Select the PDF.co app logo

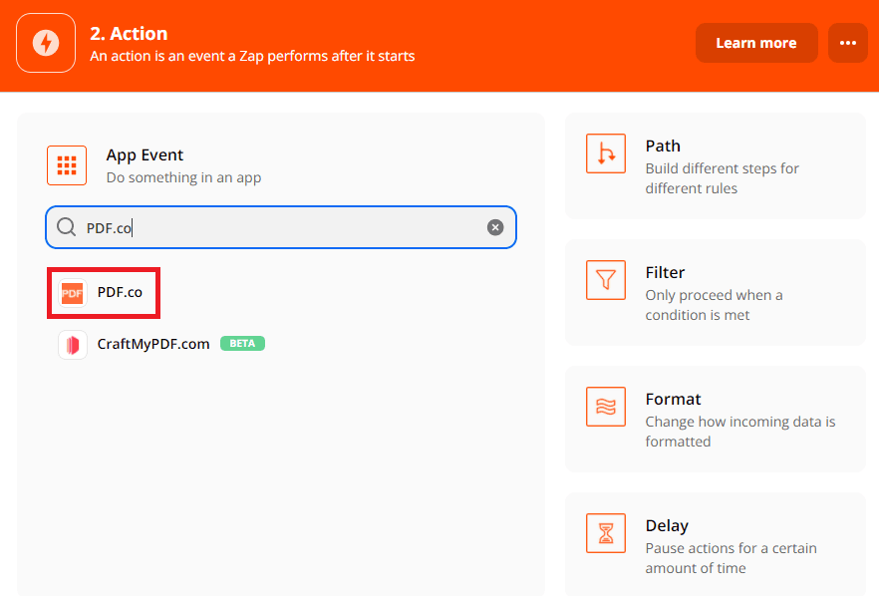click(72, 292)
